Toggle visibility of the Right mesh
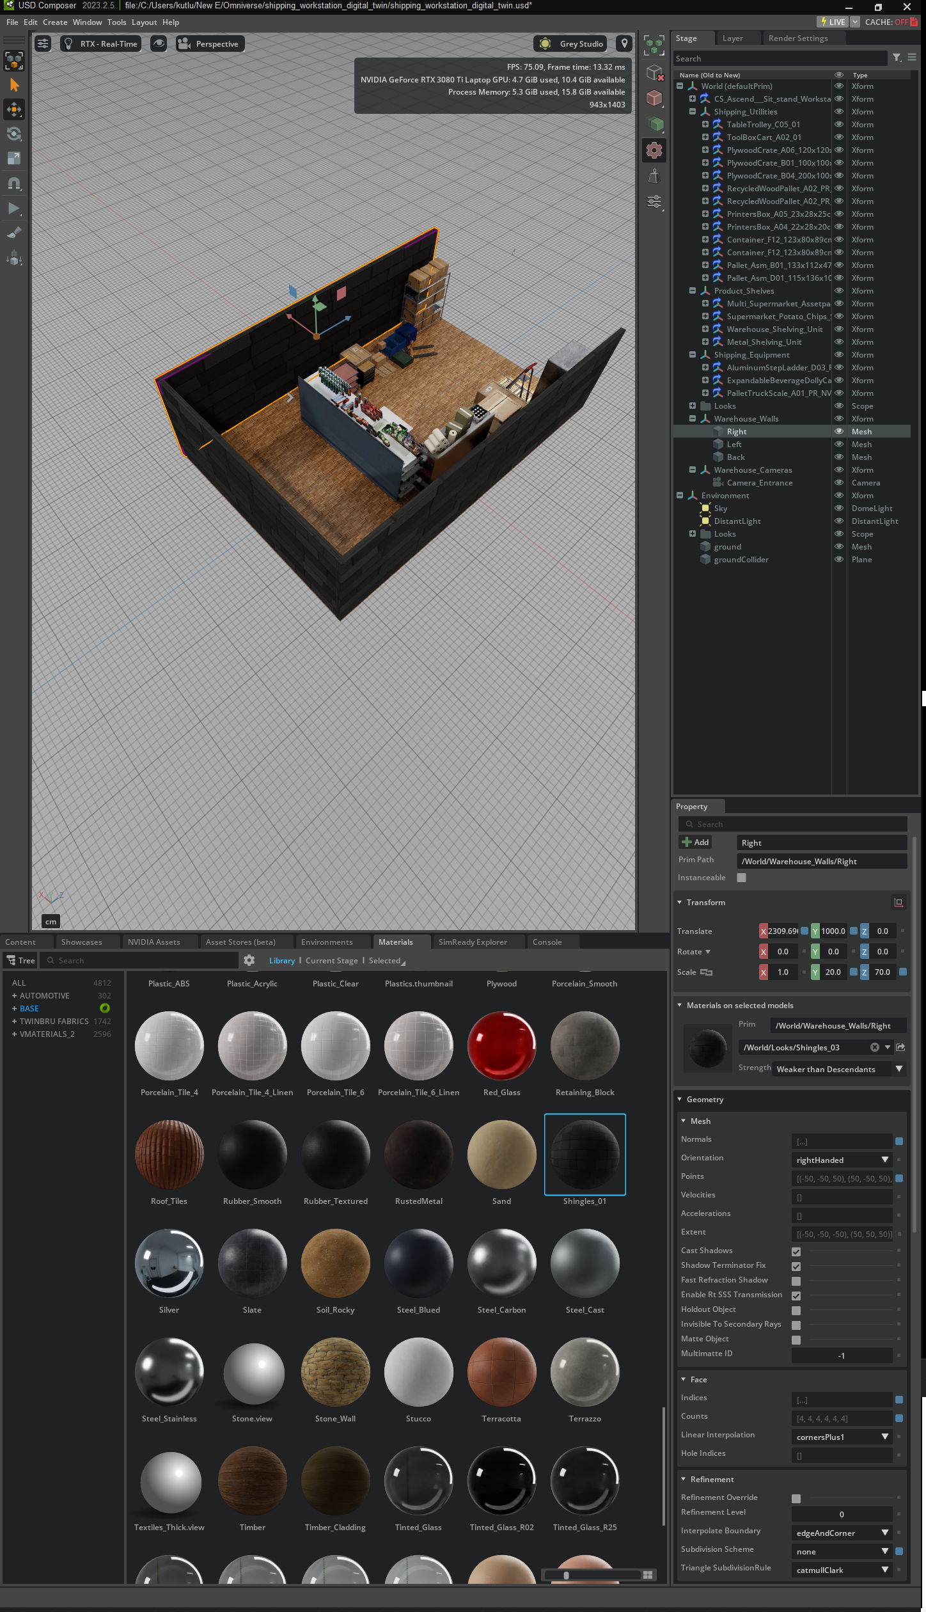 point(839,431)
